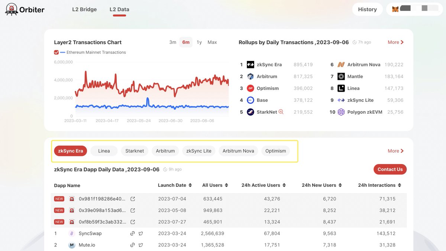This screenshot has height=251, width=446.
Task: Open Mute.io Twitter icon
Action: [x=140, y=245]
